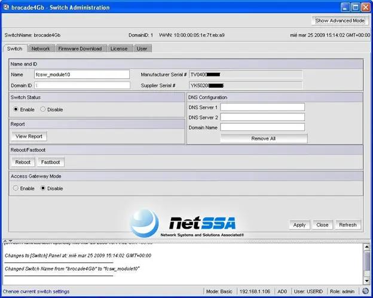The width and height of the screenshot is (373, 298).
Task: Click the Domain ID field
Action: coord(82,85)
